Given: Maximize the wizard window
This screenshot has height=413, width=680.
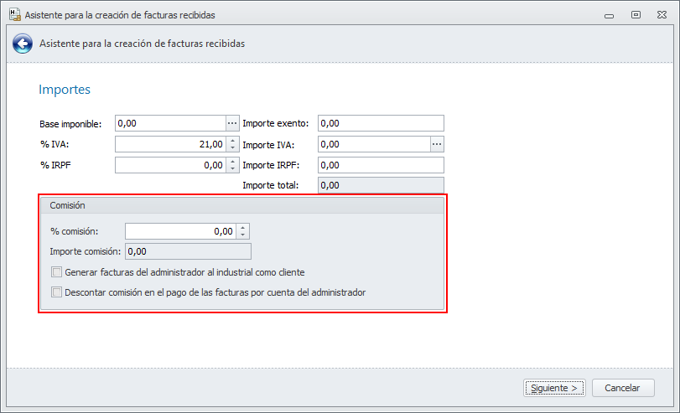Looking at the screenshot, I should pos(636,15).
